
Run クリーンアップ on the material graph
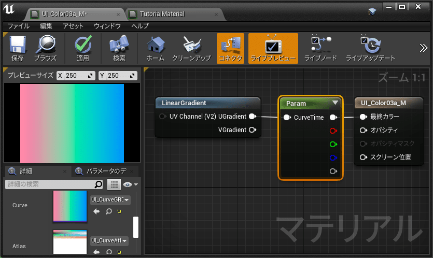pos(191,48)
